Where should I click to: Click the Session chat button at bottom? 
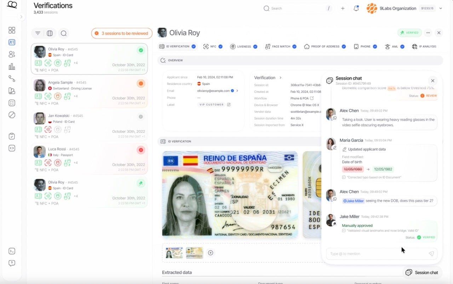coord(422,272)
